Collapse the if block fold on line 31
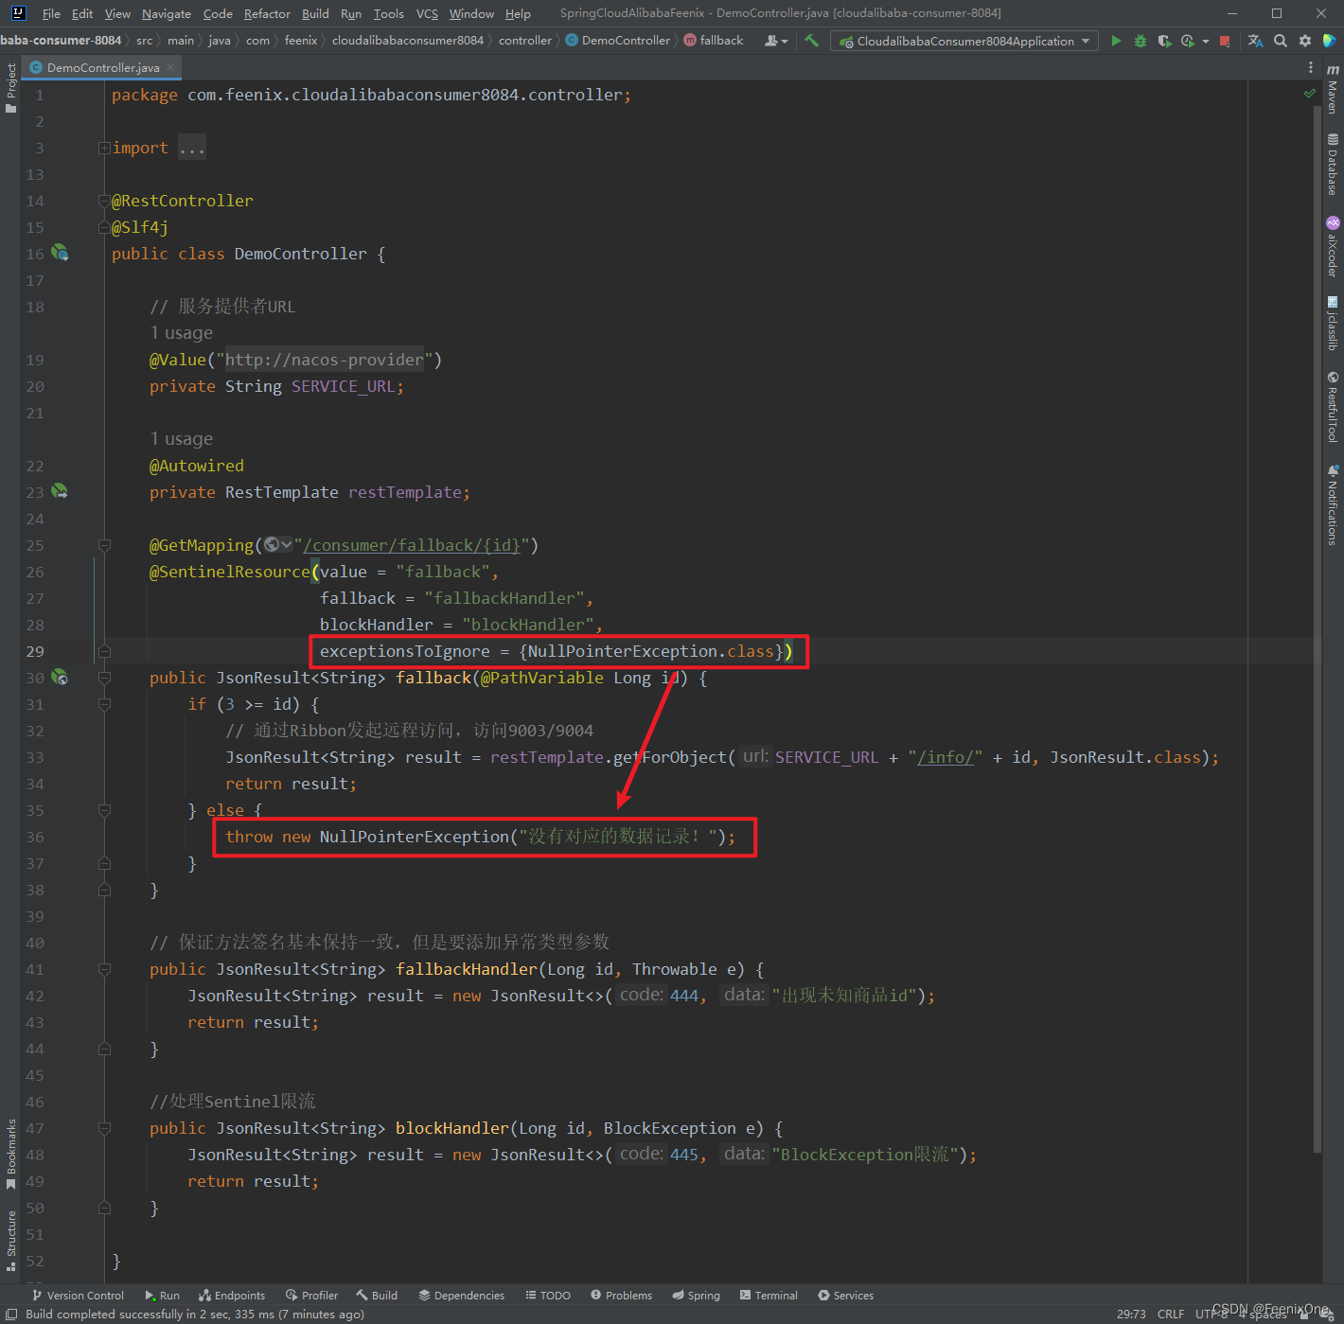This screenshot has height=1324, width=1344. coord(104,704)
